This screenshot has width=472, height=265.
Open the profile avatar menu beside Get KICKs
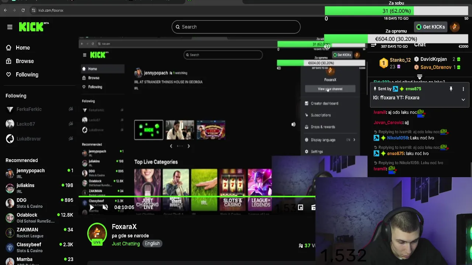[454, 27]
